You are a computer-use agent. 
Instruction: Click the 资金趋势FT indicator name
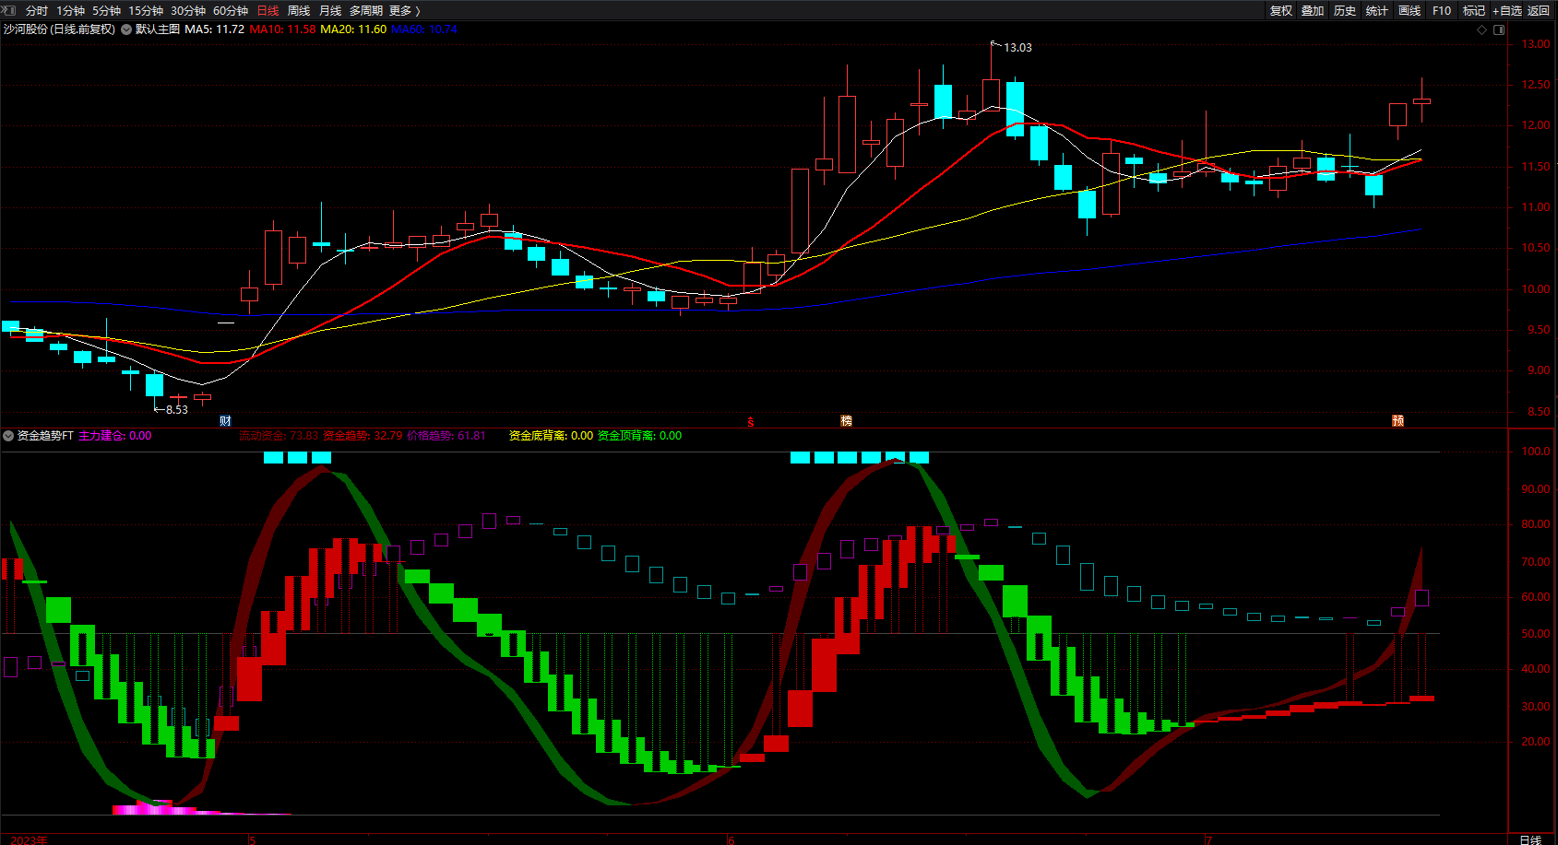pos(45,436)
